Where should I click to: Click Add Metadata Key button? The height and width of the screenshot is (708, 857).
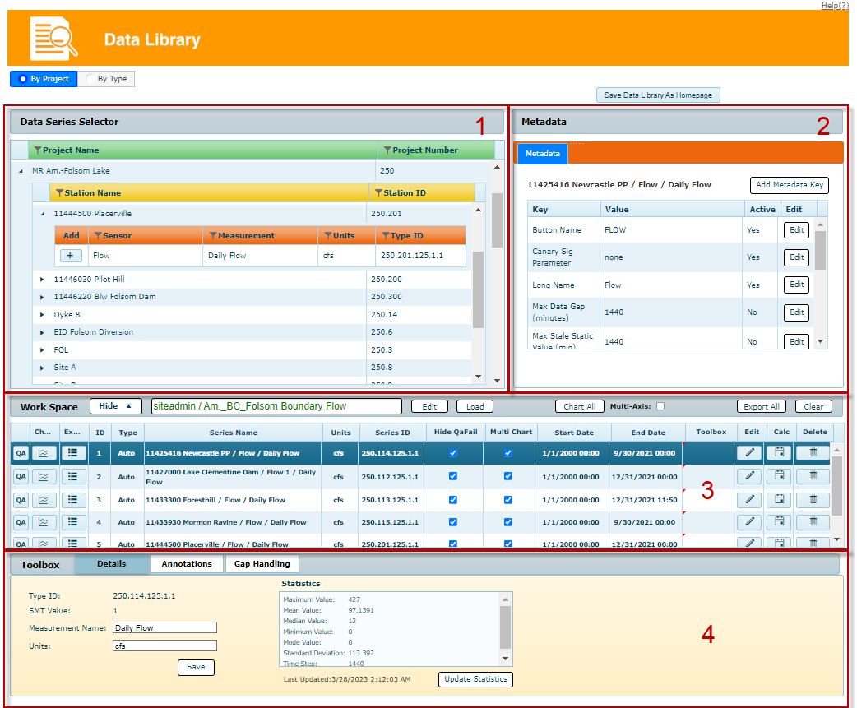[790, 185]
